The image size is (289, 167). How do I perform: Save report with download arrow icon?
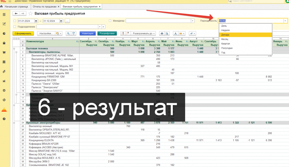click(176, 33)
